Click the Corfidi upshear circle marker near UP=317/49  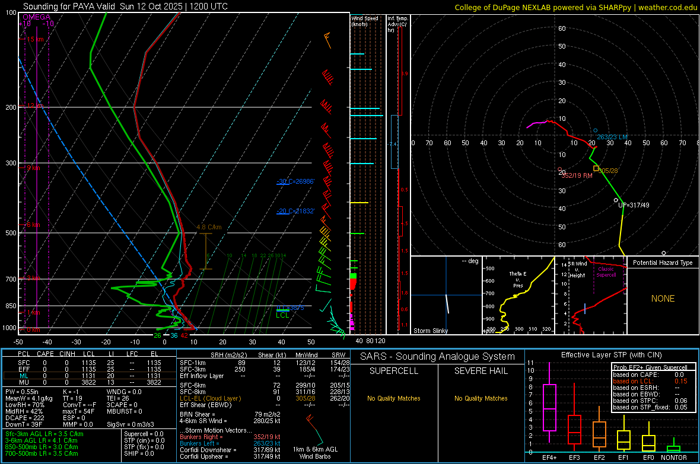[616, 200]
